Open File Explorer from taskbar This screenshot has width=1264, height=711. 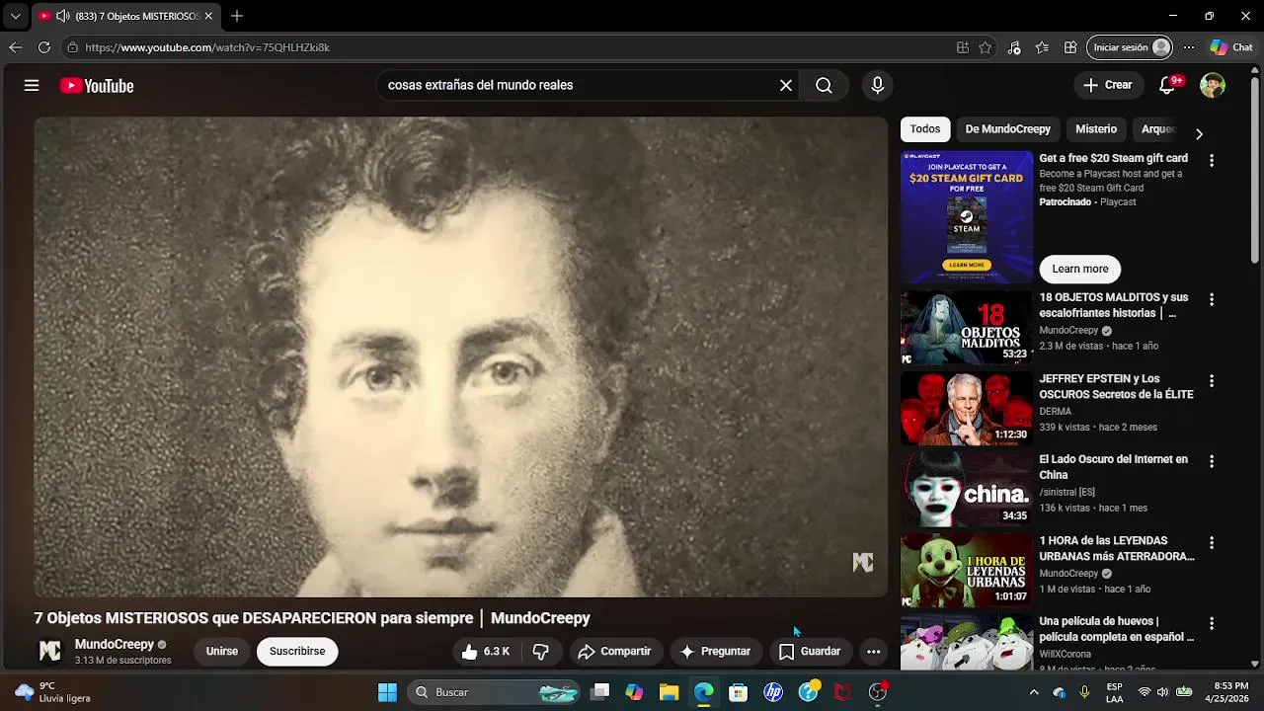[x=669, y=692]
